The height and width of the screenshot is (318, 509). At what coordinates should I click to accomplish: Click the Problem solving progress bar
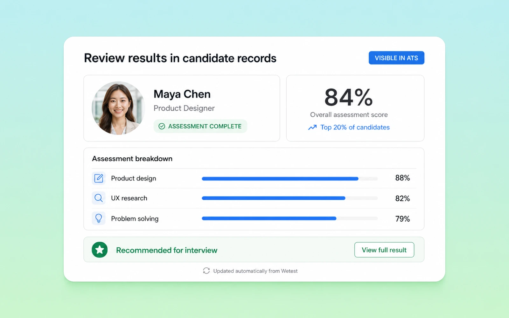(289, 218)
